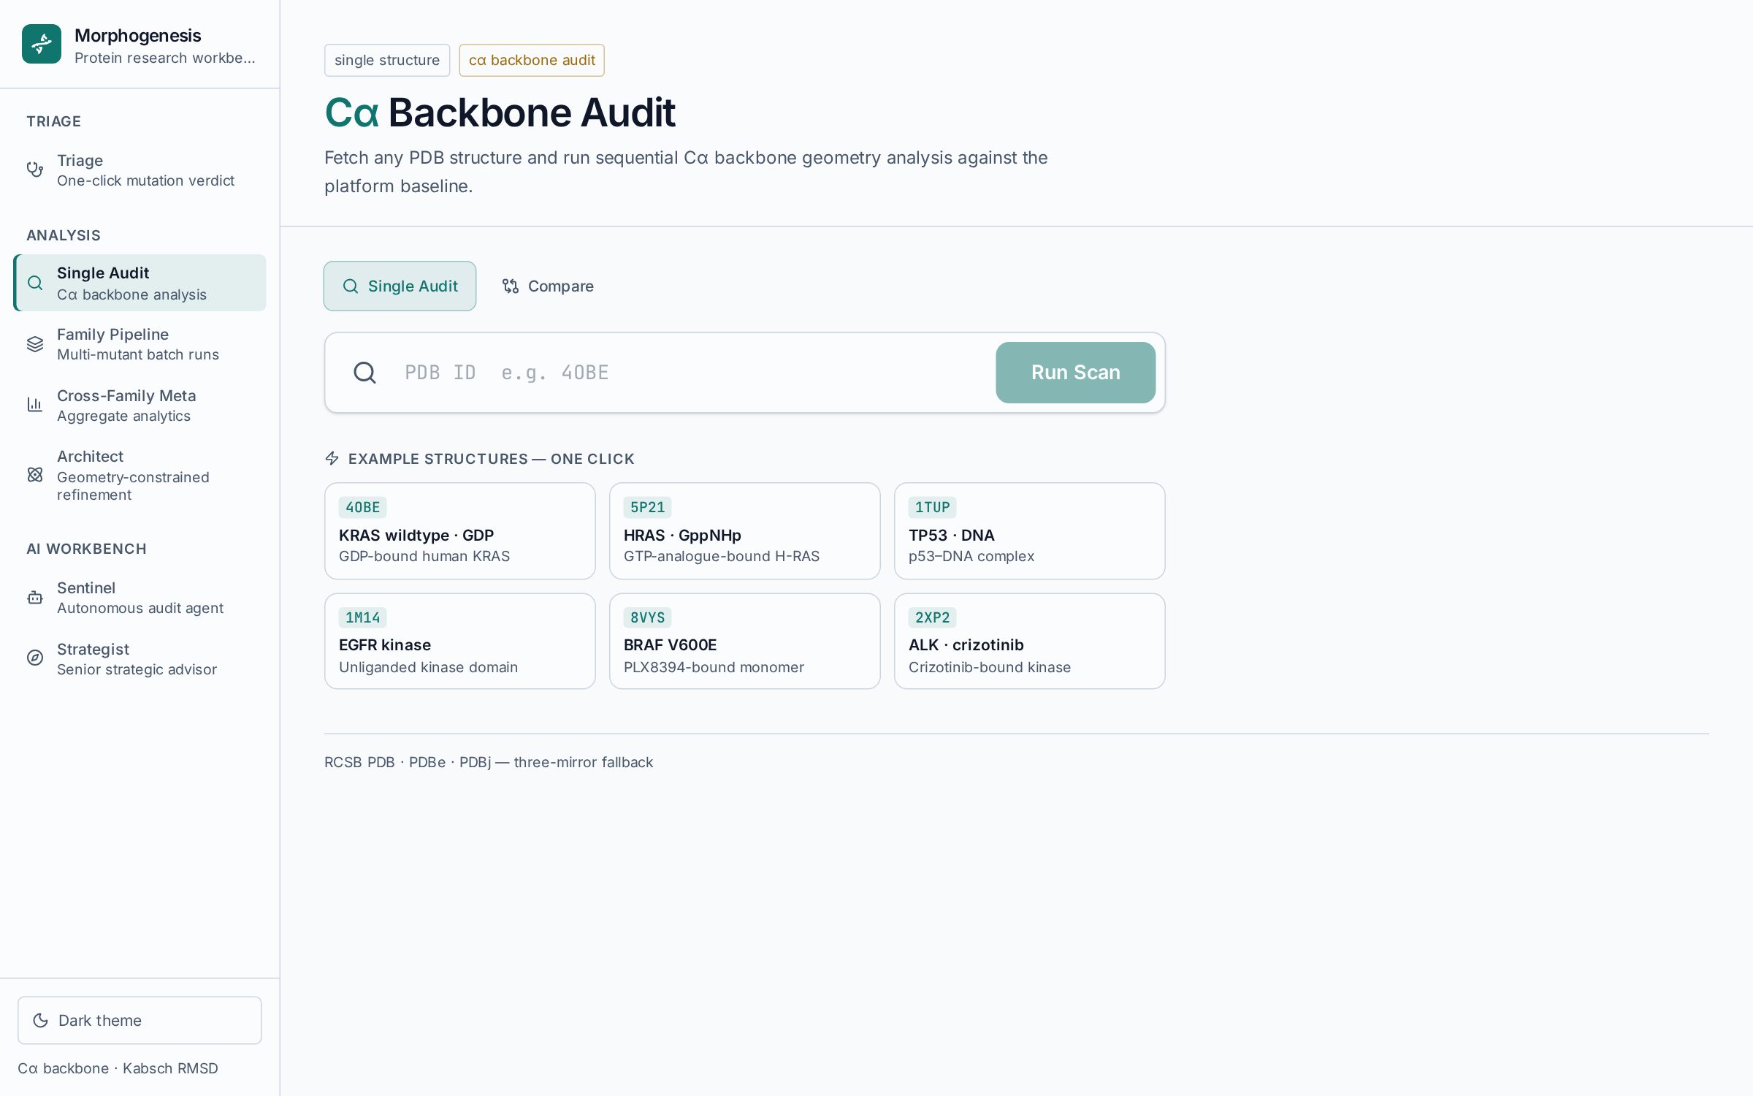Open Architect geometry-constrained refinement
The height and width of the screenshot is (1096, 1753).
click(x=140, y=476)
